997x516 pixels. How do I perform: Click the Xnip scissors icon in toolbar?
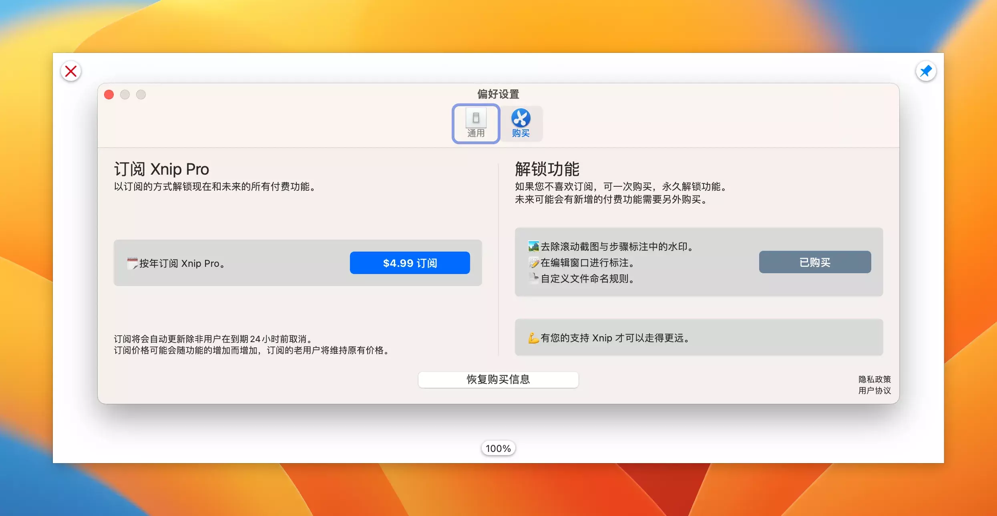click(x=521, y=118)
